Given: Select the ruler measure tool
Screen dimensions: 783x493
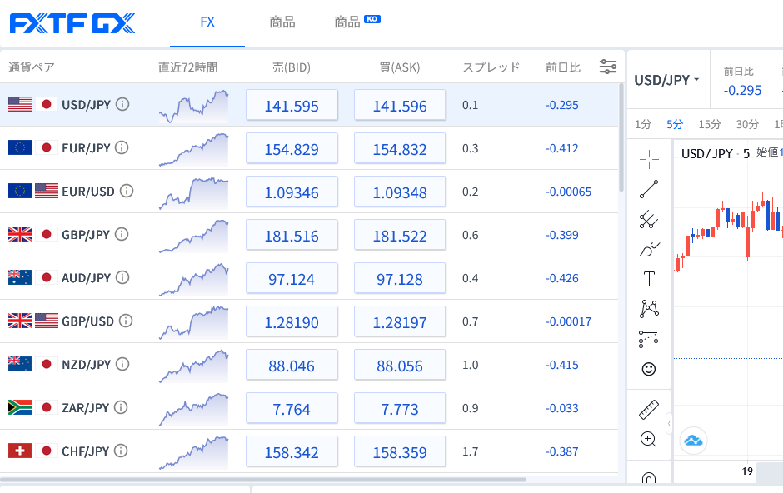Looking at the screenshot, I should (x=649, y=409).
